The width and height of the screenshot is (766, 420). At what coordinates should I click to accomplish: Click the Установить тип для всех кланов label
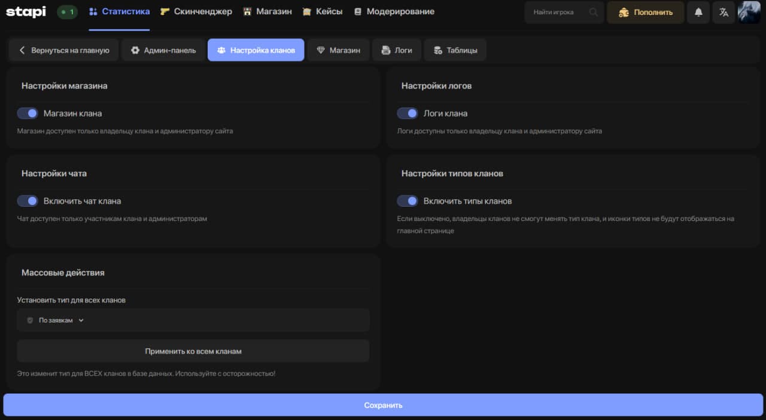point(71,300)
